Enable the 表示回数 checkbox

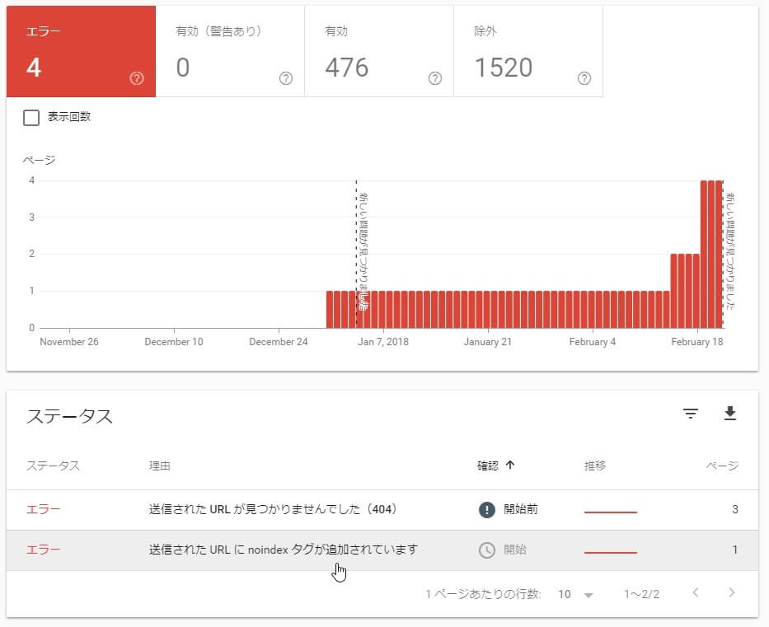click(x=31, y=118)
